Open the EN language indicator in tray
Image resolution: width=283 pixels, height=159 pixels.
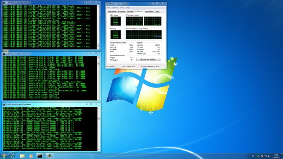[253, 156]
